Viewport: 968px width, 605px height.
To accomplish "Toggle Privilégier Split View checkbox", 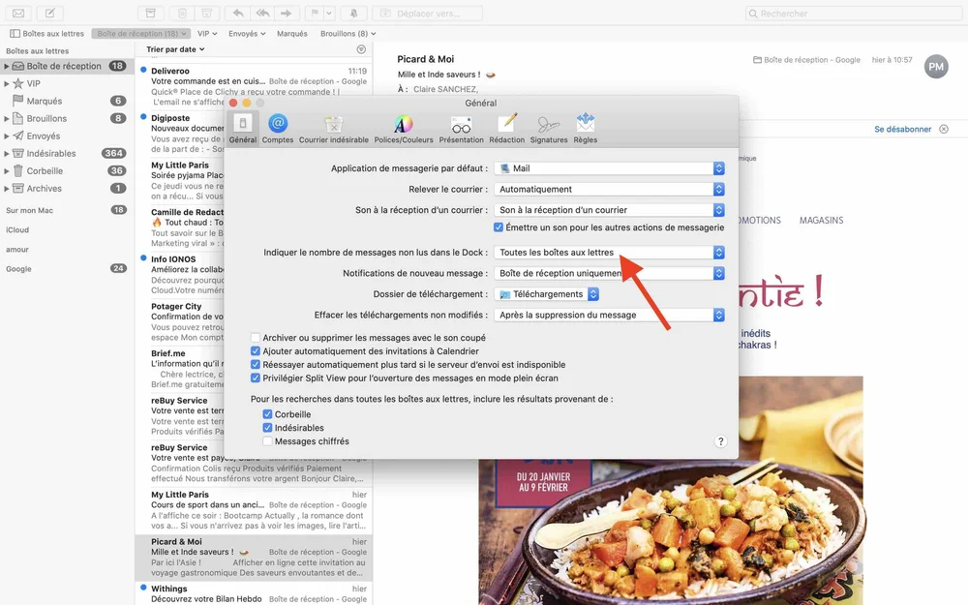I will coord(255,378).
